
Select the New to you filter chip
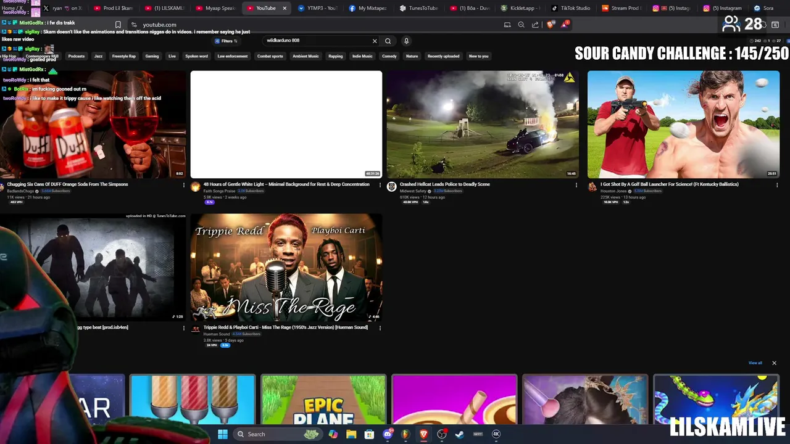click(x=479, y=56)
